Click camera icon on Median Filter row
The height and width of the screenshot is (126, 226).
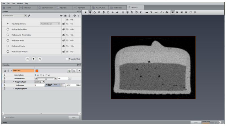[63, 29]
